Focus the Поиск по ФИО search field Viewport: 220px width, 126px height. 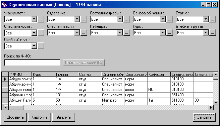[x=32, y=62]
